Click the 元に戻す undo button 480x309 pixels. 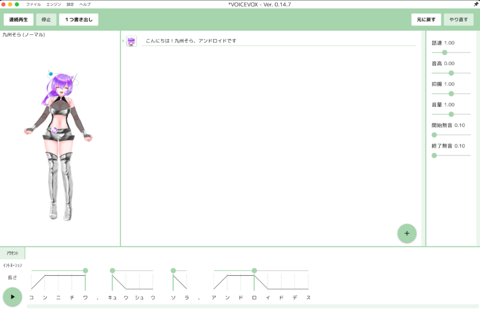pyautogui.click(x=426, y=20)
